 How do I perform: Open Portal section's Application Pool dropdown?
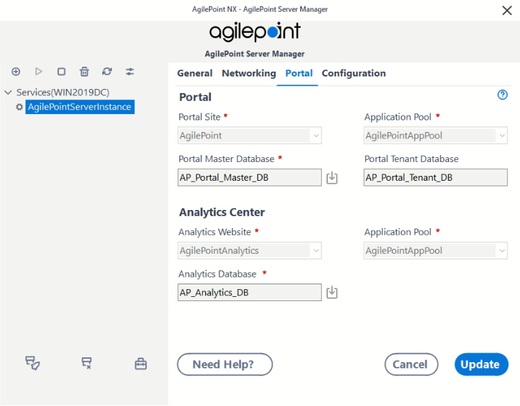point(436,136)
